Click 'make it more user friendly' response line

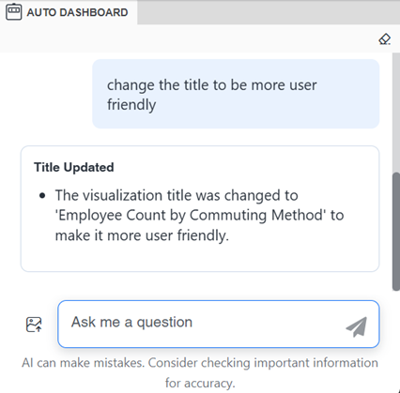coord(142,235)
